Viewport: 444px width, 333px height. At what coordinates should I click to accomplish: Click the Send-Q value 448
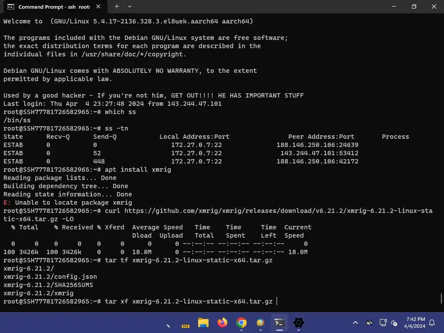[99, 161]
